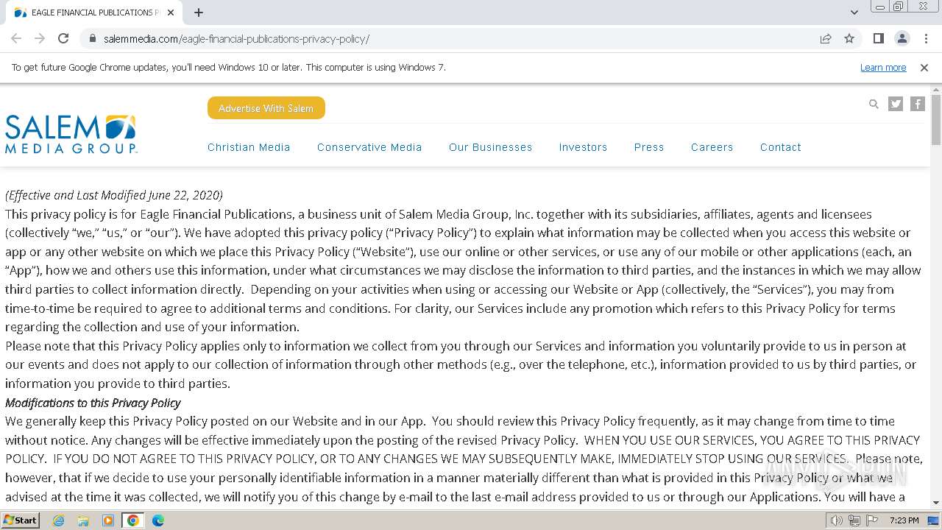The height and width of the screenshot is (530, 942).
Task: Click the "Modifications to this Privacy Policy" heading
Action: tap(93, 403)
